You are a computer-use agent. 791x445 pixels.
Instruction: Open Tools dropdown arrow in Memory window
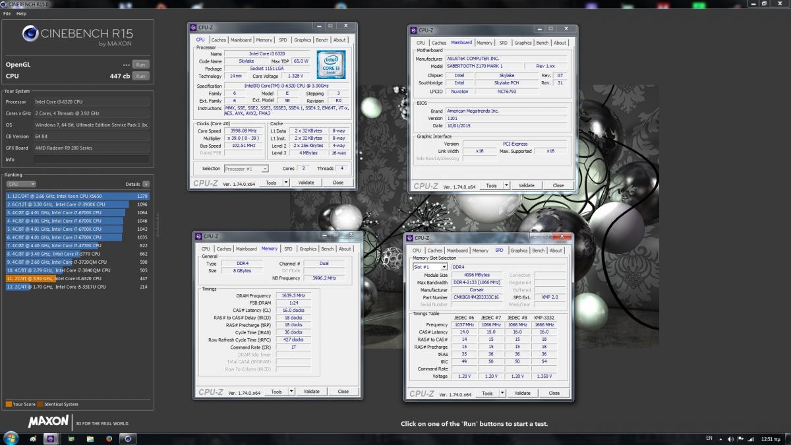[293, 392]
